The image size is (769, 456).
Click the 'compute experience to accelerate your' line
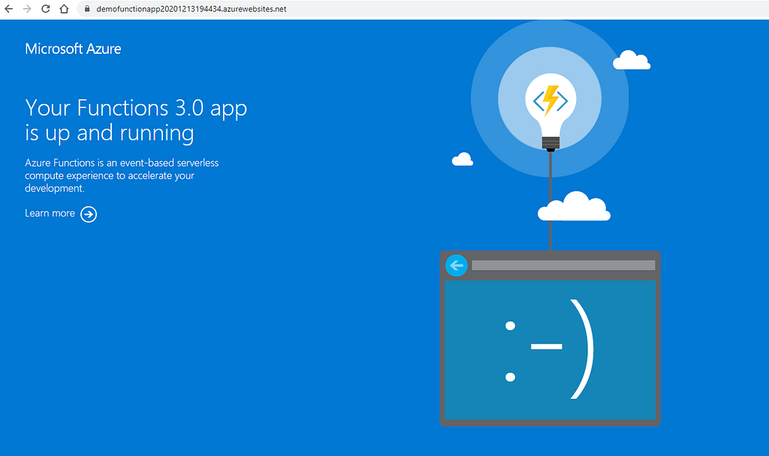110,175
